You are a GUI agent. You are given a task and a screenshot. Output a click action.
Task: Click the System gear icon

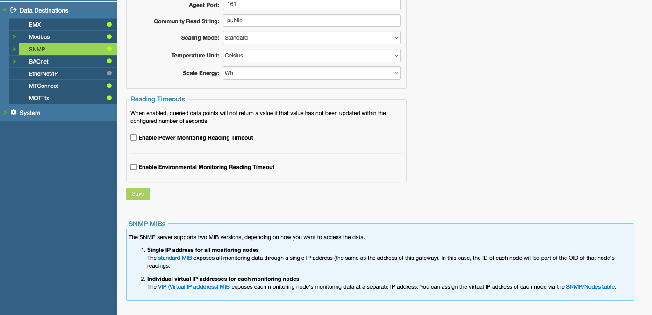(x=13, y=112)
